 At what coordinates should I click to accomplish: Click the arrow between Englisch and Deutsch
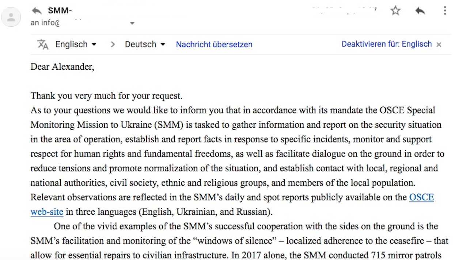click(113, 44)
